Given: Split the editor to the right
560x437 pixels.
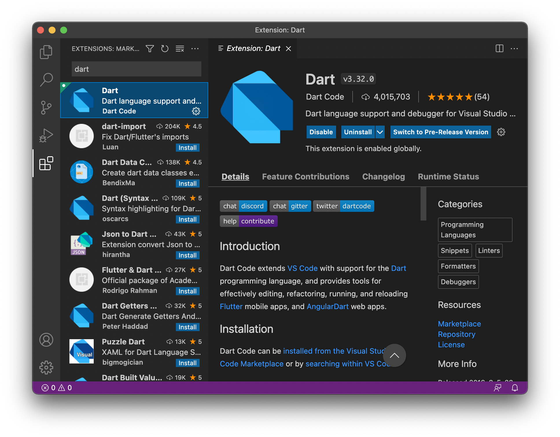Looking at the screenshot, I should (499, 49).
